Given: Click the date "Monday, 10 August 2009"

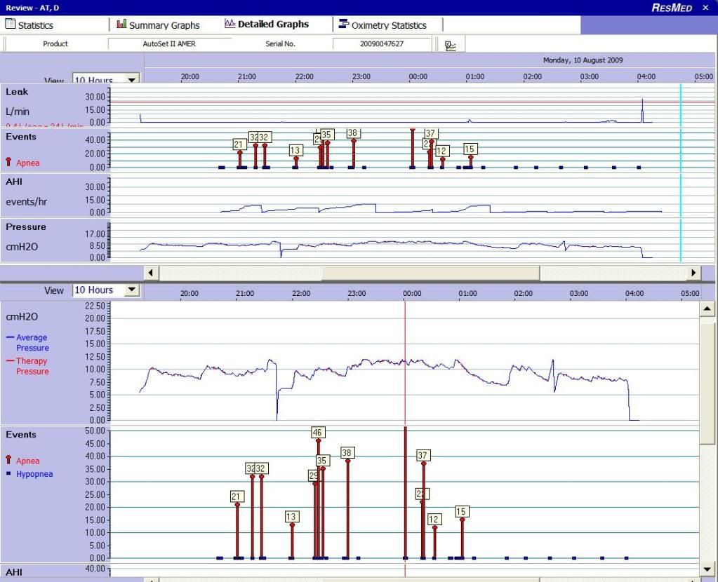Looking at the screenshot, I should tap(583, 60).
